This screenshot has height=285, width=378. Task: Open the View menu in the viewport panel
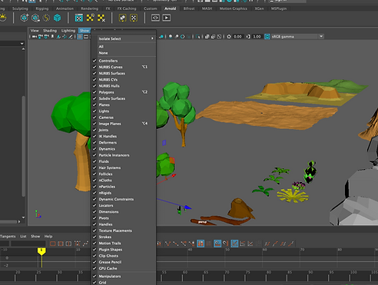coord(35,31)
